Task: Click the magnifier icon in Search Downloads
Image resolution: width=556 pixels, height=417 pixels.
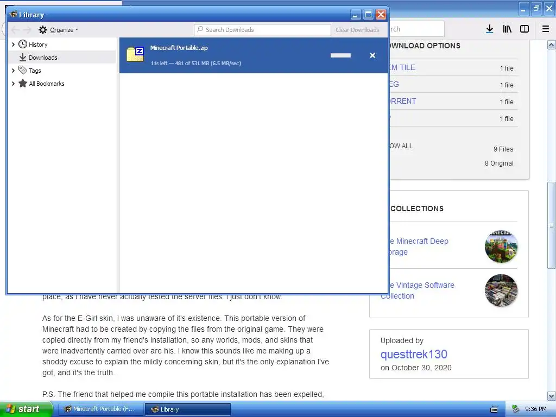Action: [200, 29]
